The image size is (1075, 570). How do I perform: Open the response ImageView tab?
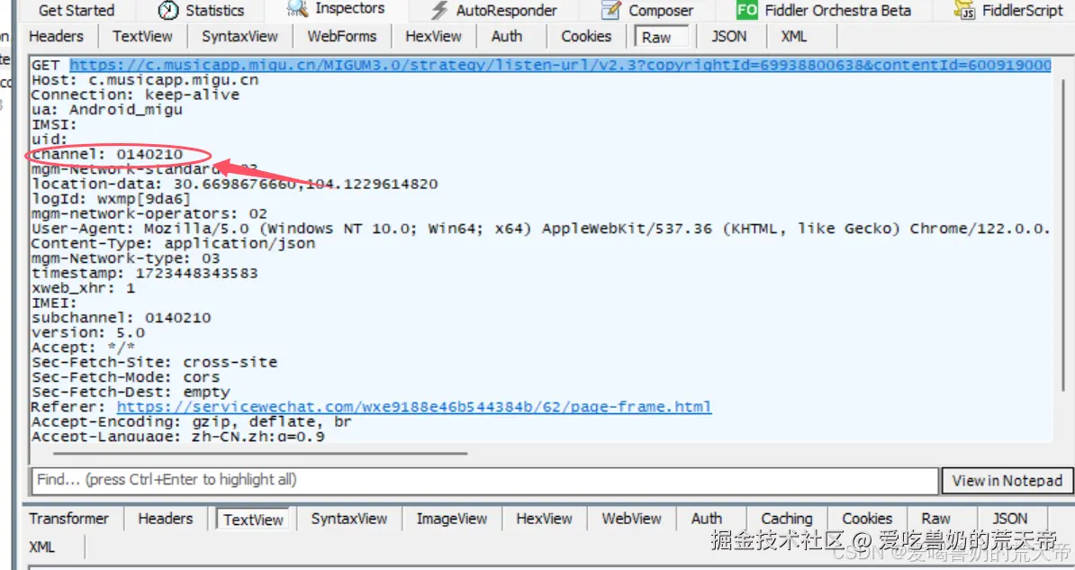pyautogui.click(x=452, y=519)
